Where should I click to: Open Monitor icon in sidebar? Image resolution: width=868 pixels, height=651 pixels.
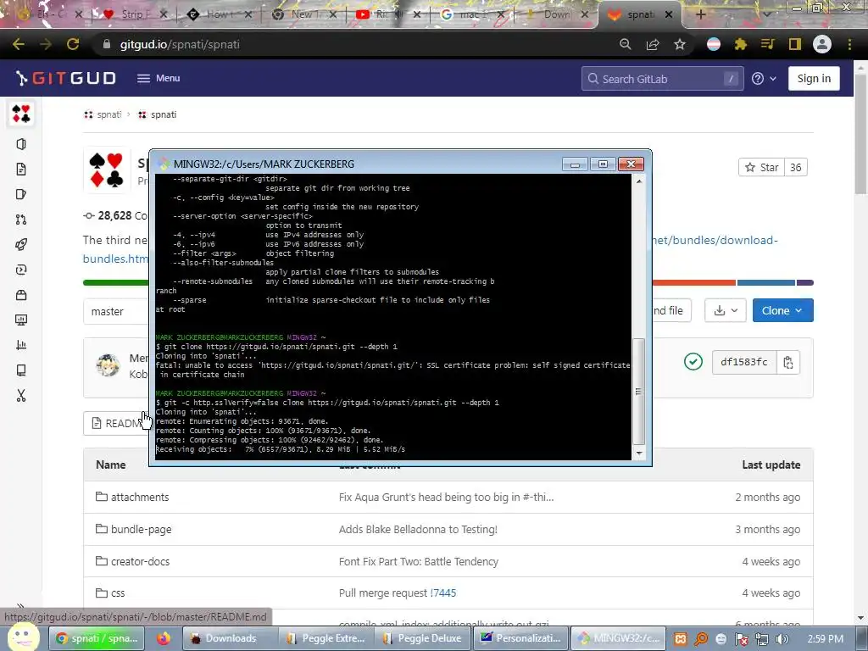pos(21,320)
